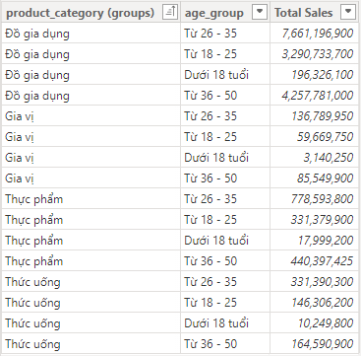Click the product_category sort ascending icon

(170, 13)
